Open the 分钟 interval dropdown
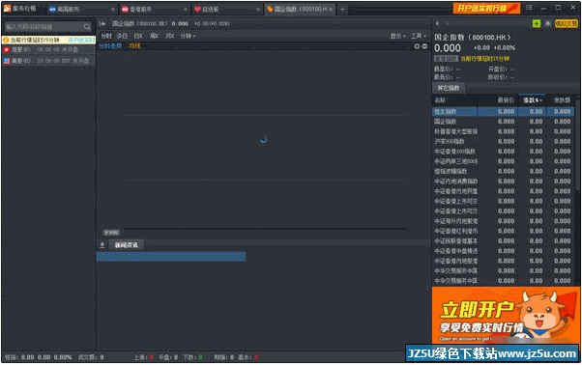The image size is (582, 365). pyautogui.click(x=188, y=36)
